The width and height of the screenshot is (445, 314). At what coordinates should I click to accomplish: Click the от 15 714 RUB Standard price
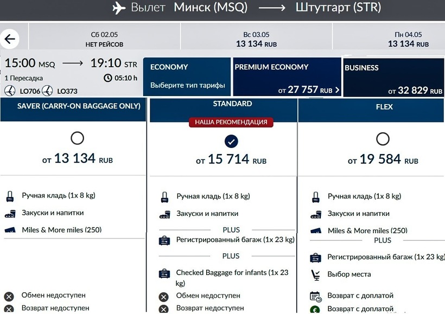[x=231, y=159]
